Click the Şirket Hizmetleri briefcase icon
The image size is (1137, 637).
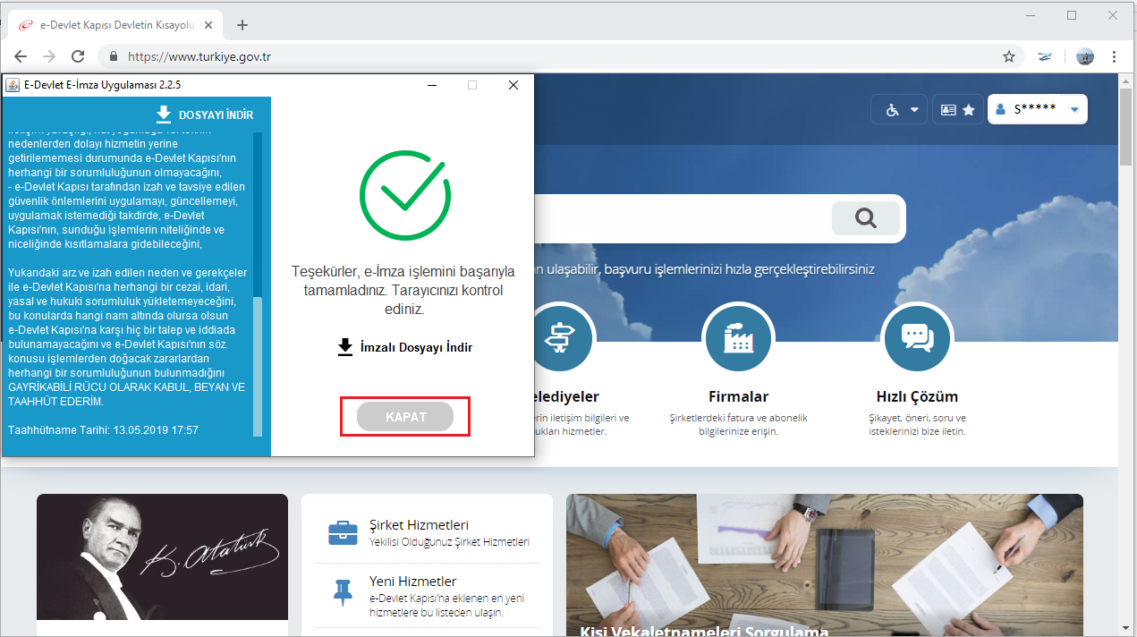tap(343, 532)
